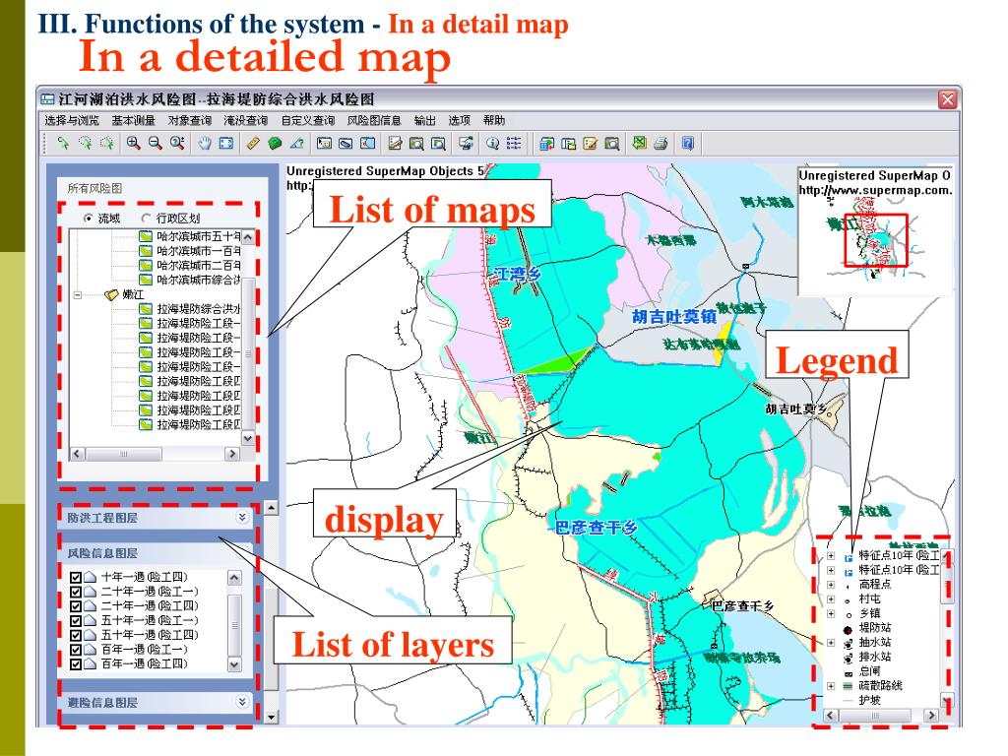Click the computer screen with arrows toolbar icon
1008x756 pixels.
466,143
